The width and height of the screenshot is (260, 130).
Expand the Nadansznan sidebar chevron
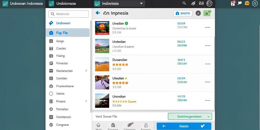(x=86, y=71)
